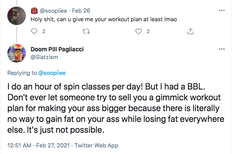This screenshot has width=232, height=154.
Task: Open Doom Pill Pagliacci profile name
Action: click(57, 49)
